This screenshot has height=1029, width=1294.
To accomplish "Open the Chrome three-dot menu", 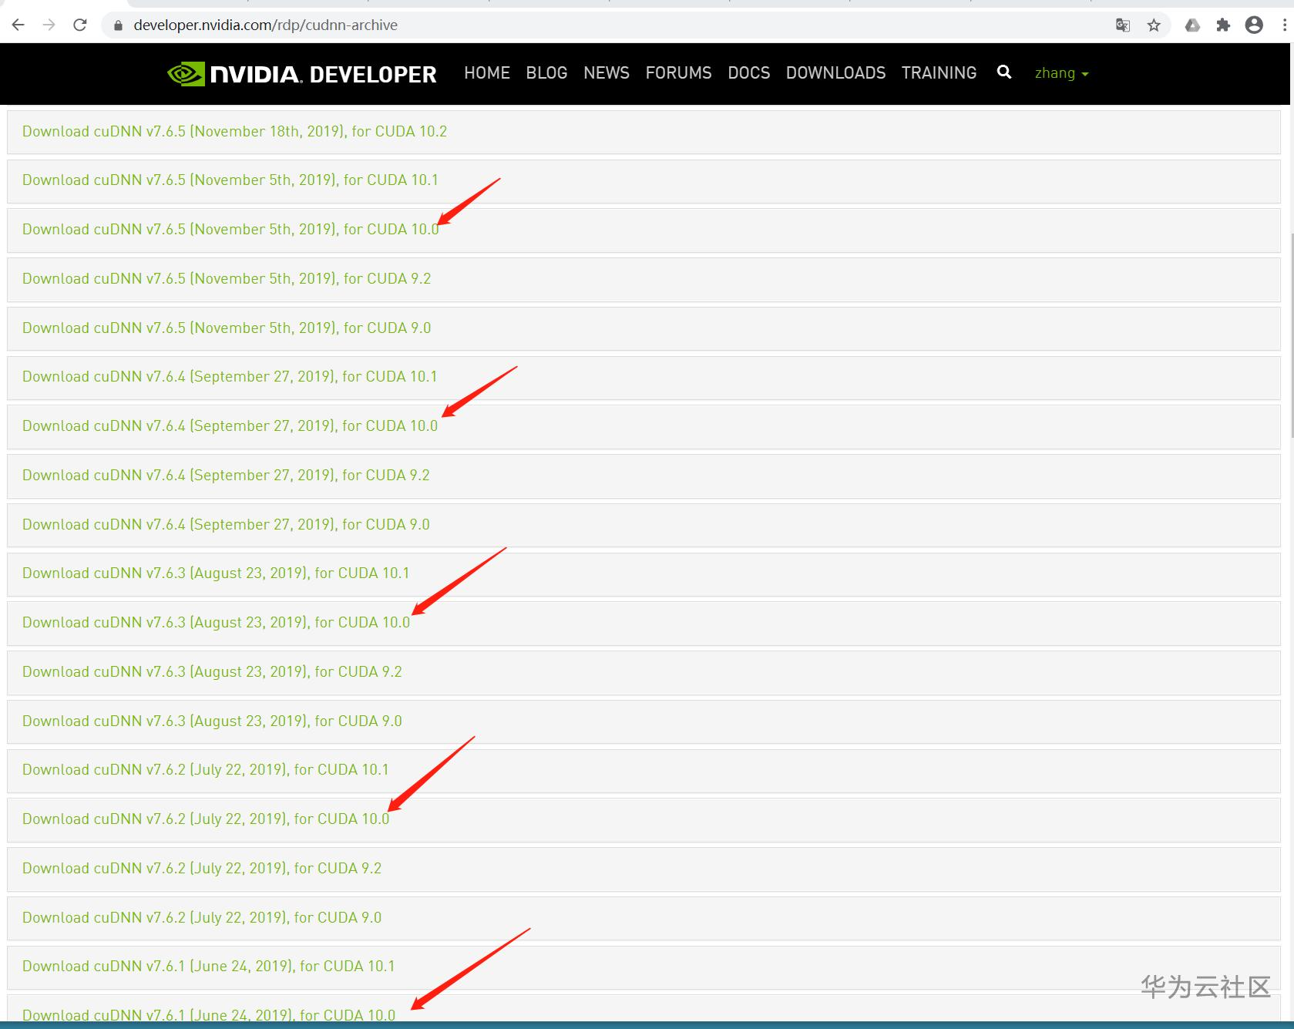I will point(1285,25).
